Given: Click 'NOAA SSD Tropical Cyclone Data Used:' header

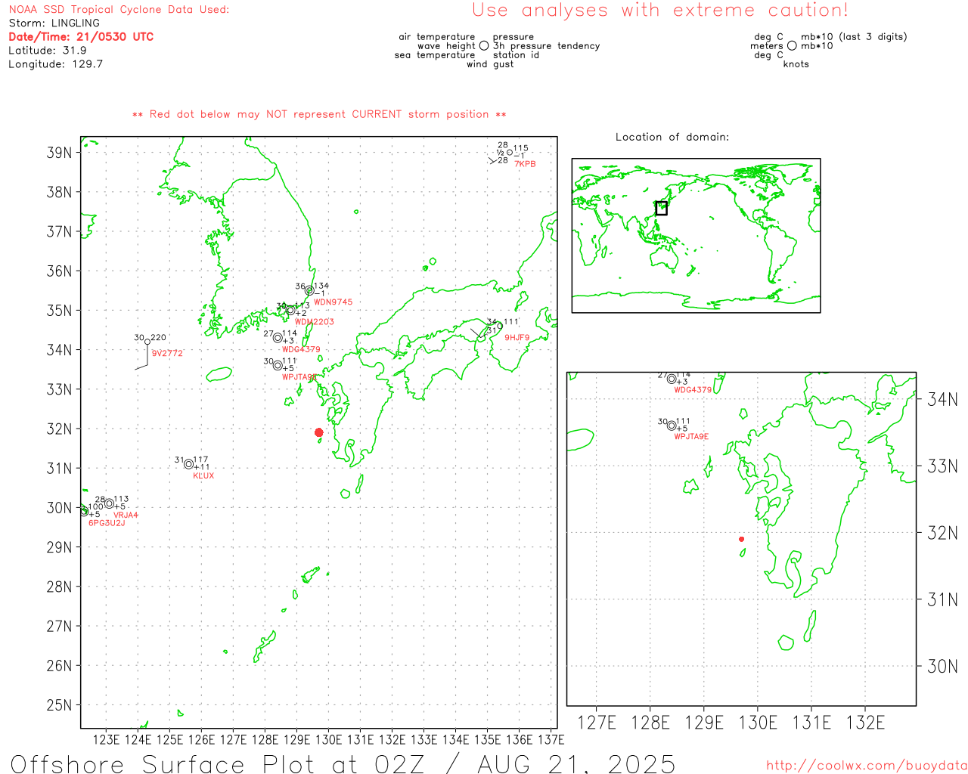Looking at the screenshot, I should pyautogui.click(x=119, y=10).
